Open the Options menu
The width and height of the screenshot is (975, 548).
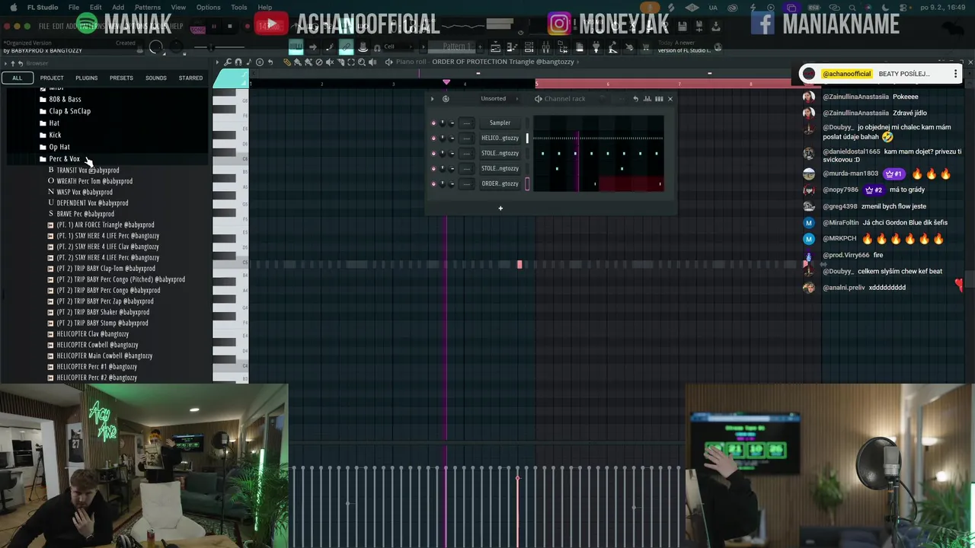[208, 8]
